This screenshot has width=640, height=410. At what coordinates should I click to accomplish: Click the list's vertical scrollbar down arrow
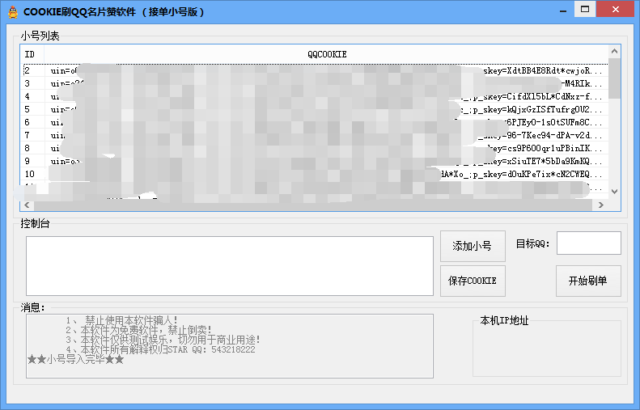[x=614, y=192]
